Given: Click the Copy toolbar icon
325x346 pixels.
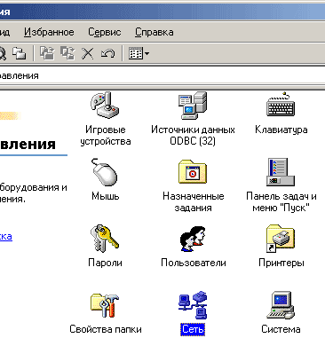Looking at the screenshot, I should (20, 53).
